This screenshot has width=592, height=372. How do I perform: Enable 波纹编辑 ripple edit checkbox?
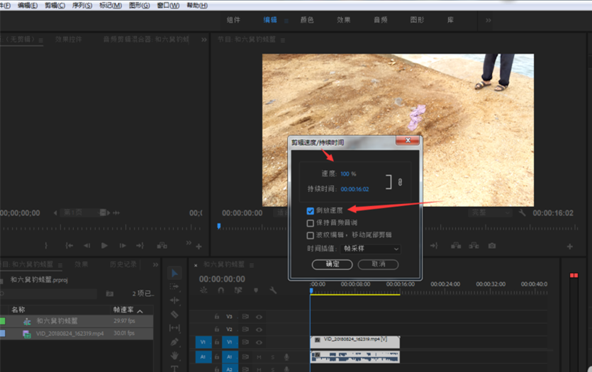click(x=311, y=235)
